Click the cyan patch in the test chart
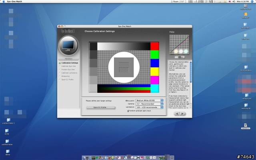 [x=155, y=88]
